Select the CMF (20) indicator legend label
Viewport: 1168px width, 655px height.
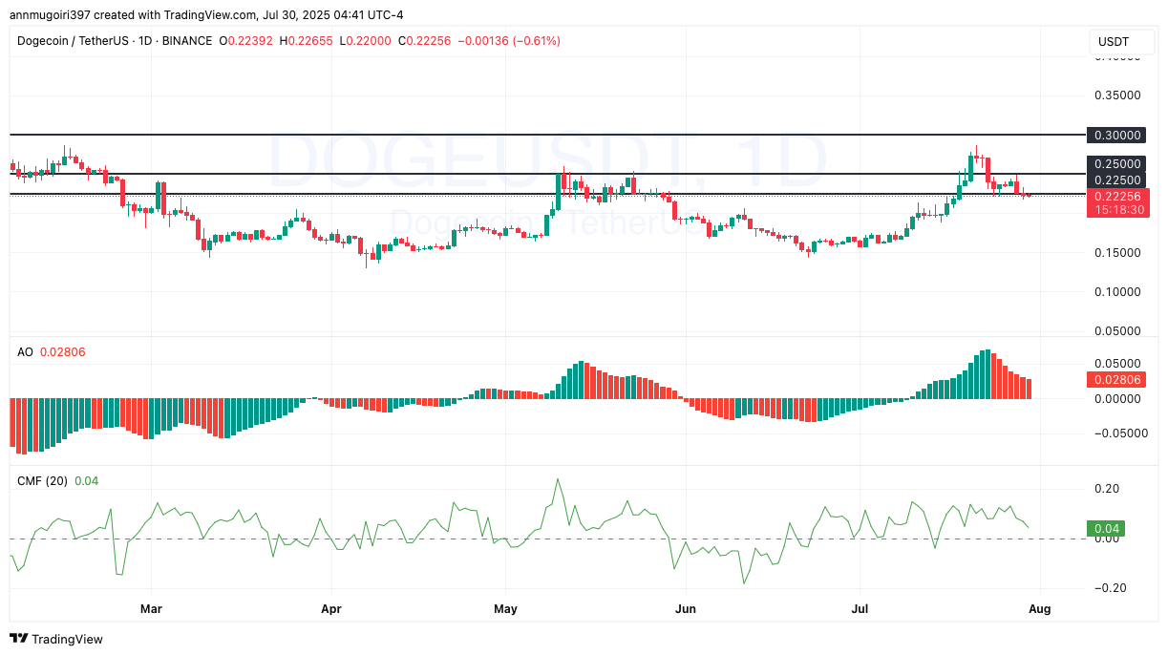tap(43, 481)
